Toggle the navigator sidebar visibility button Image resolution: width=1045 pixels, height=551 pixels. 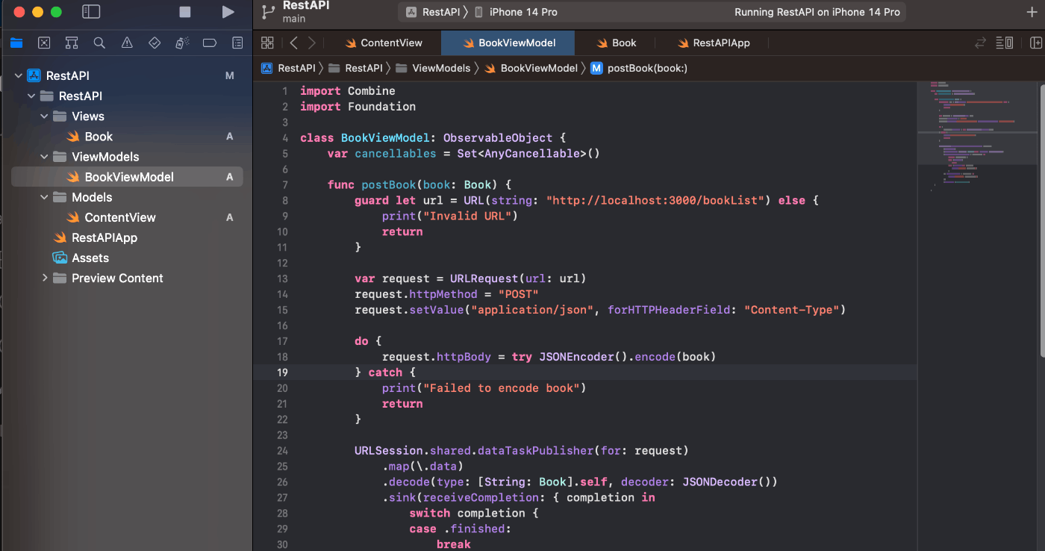click(x=91, y=12)
